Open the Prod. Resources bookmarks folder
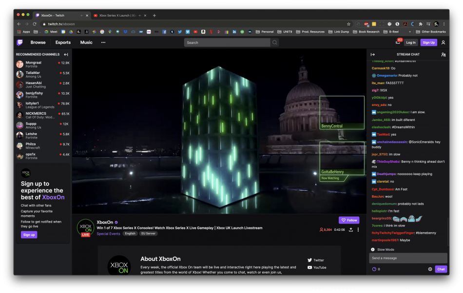 [x=310, y=32]
